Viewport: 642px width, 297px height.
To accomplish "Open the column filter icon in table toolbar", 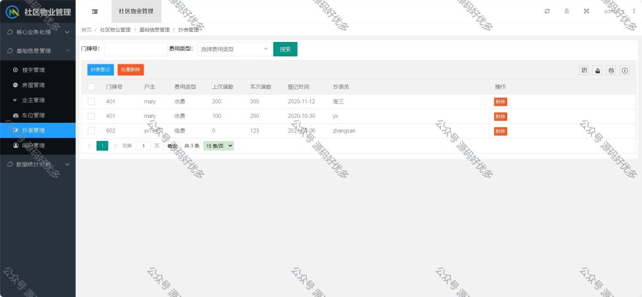I will [584, 70].
